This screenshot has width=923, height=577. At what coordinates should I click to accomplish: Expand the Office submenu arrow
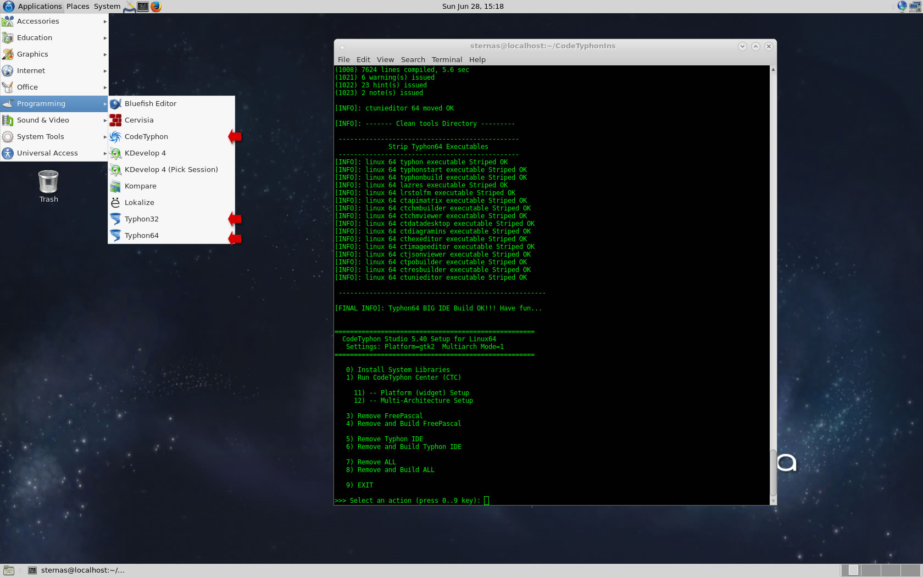coord(105,87)
